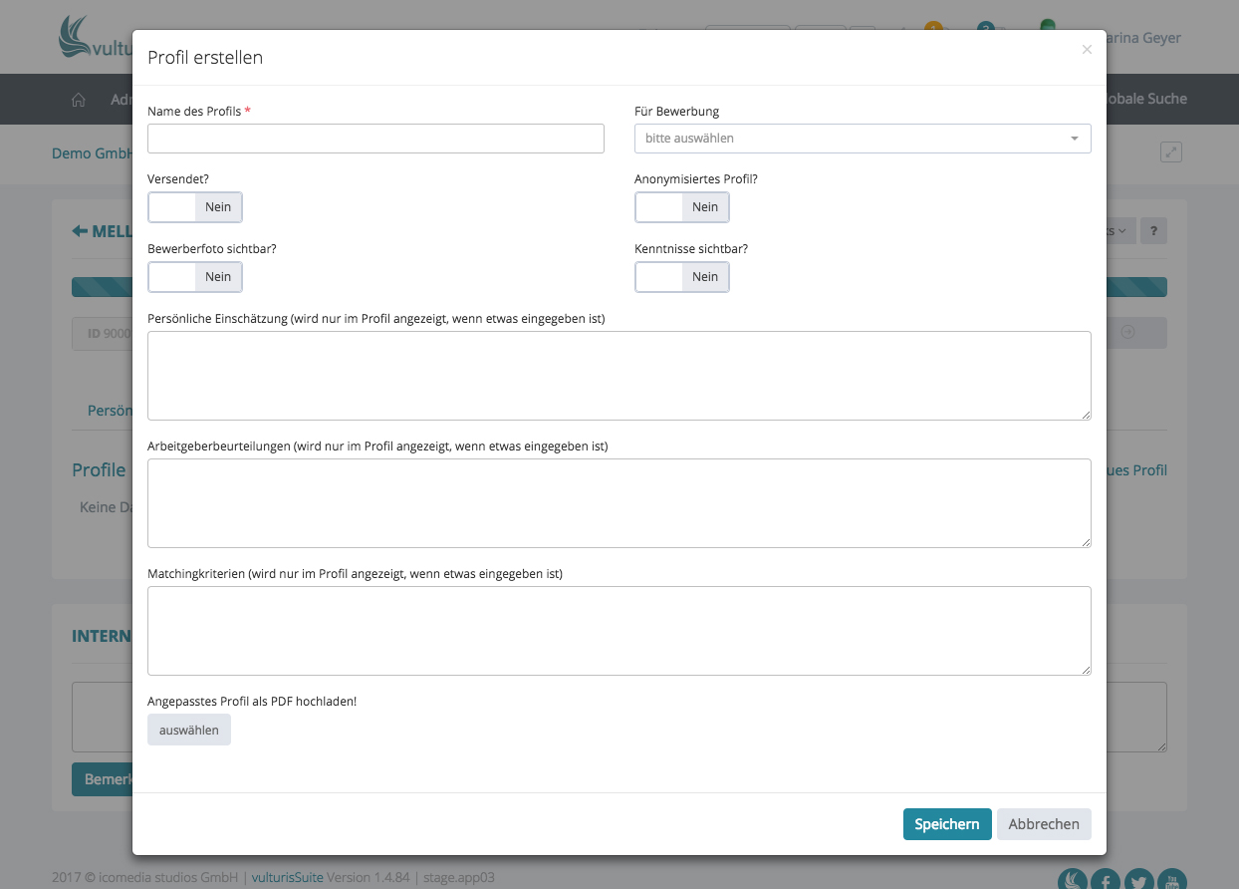Open the Facebook icon in footer

[x=1106, y=880]
